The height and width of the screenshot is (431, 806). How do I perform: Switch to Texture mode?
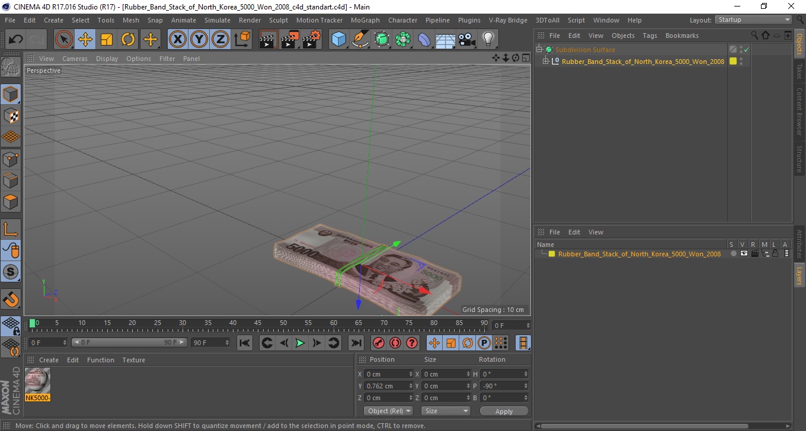click(x=11, y=115)
